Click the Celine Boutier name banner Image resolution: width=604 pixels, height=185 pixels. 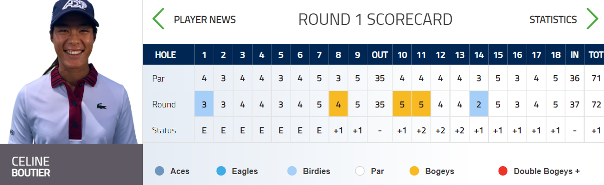point(71,165)
